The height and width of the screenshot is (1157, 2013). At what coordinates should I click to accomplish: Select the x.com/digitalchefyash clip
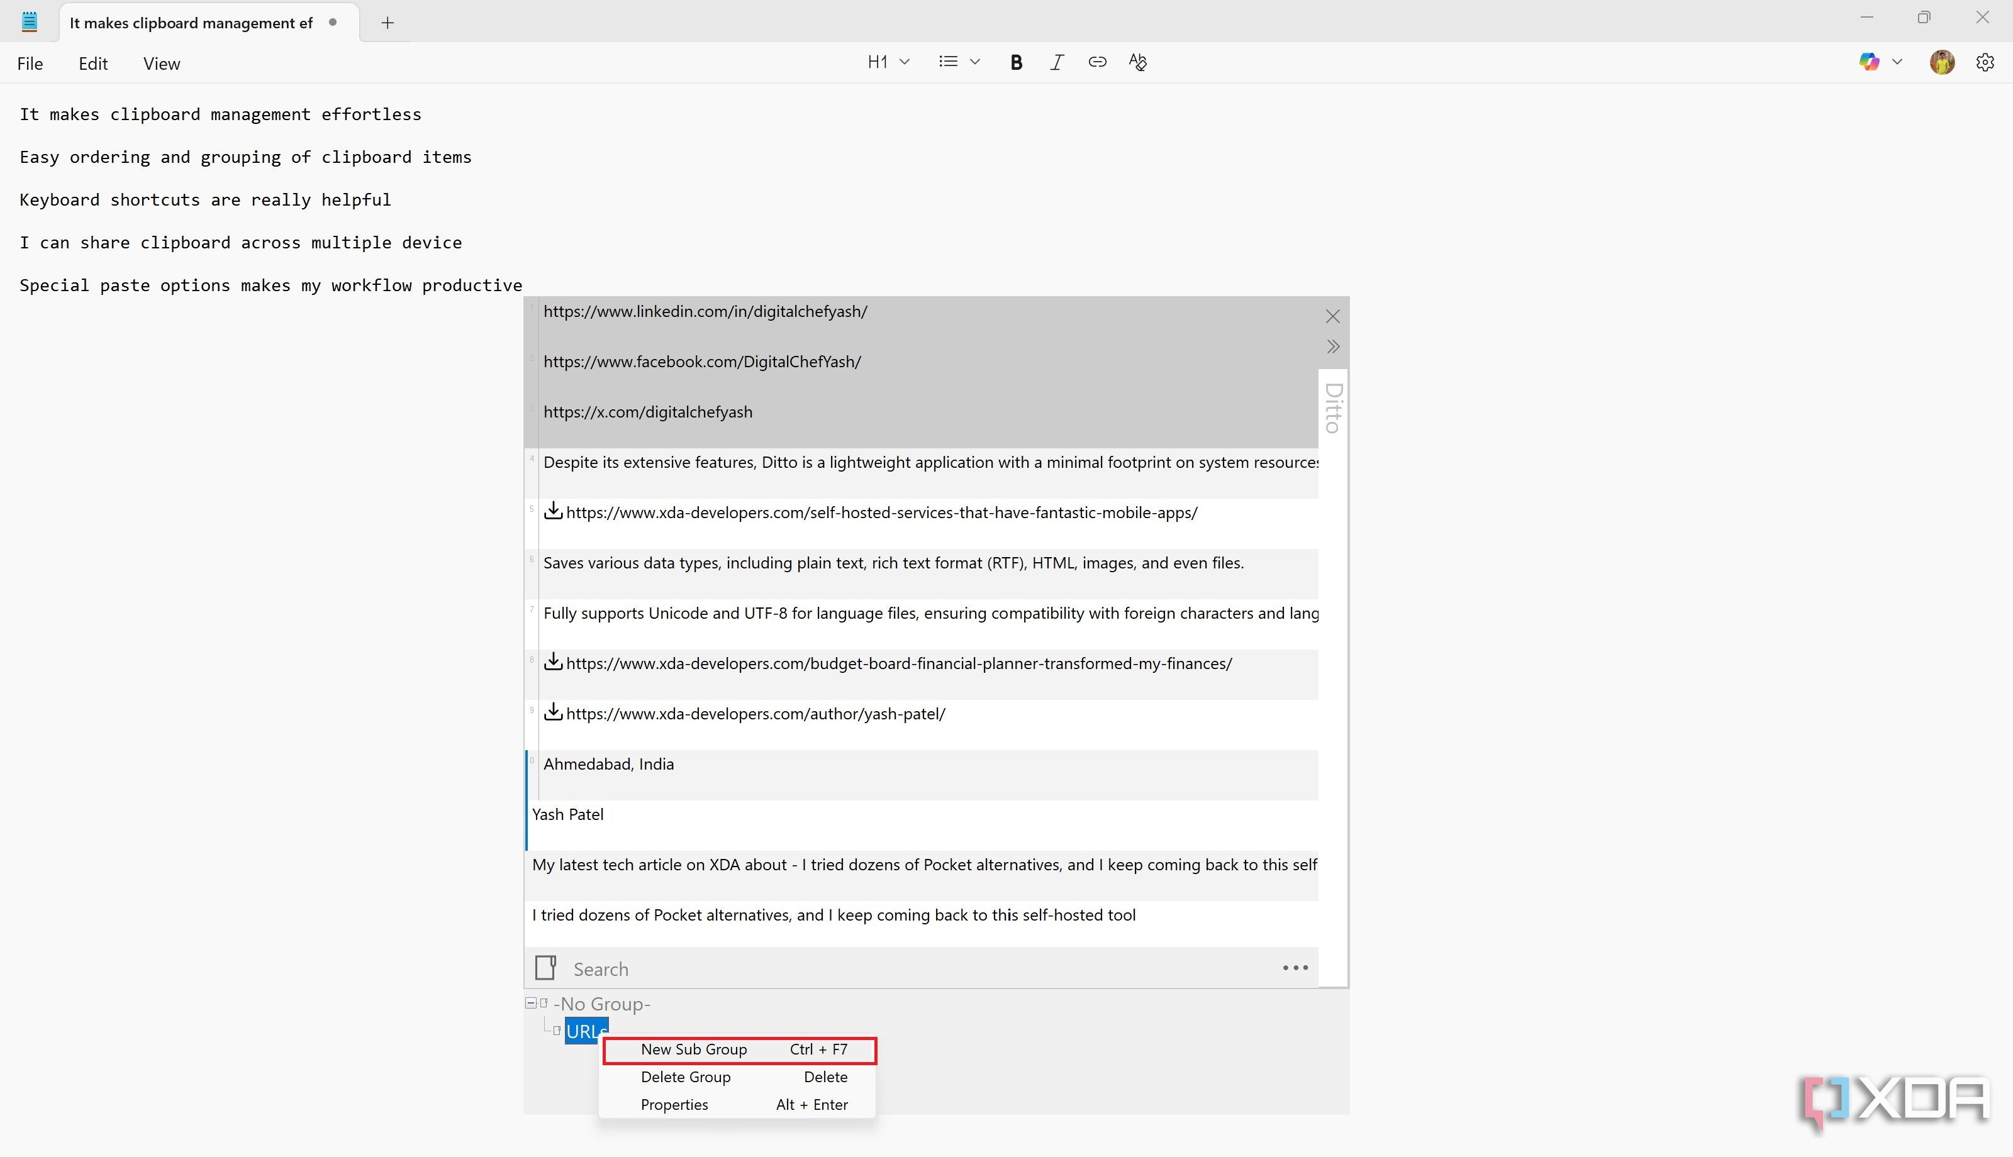tap(922, 422)
